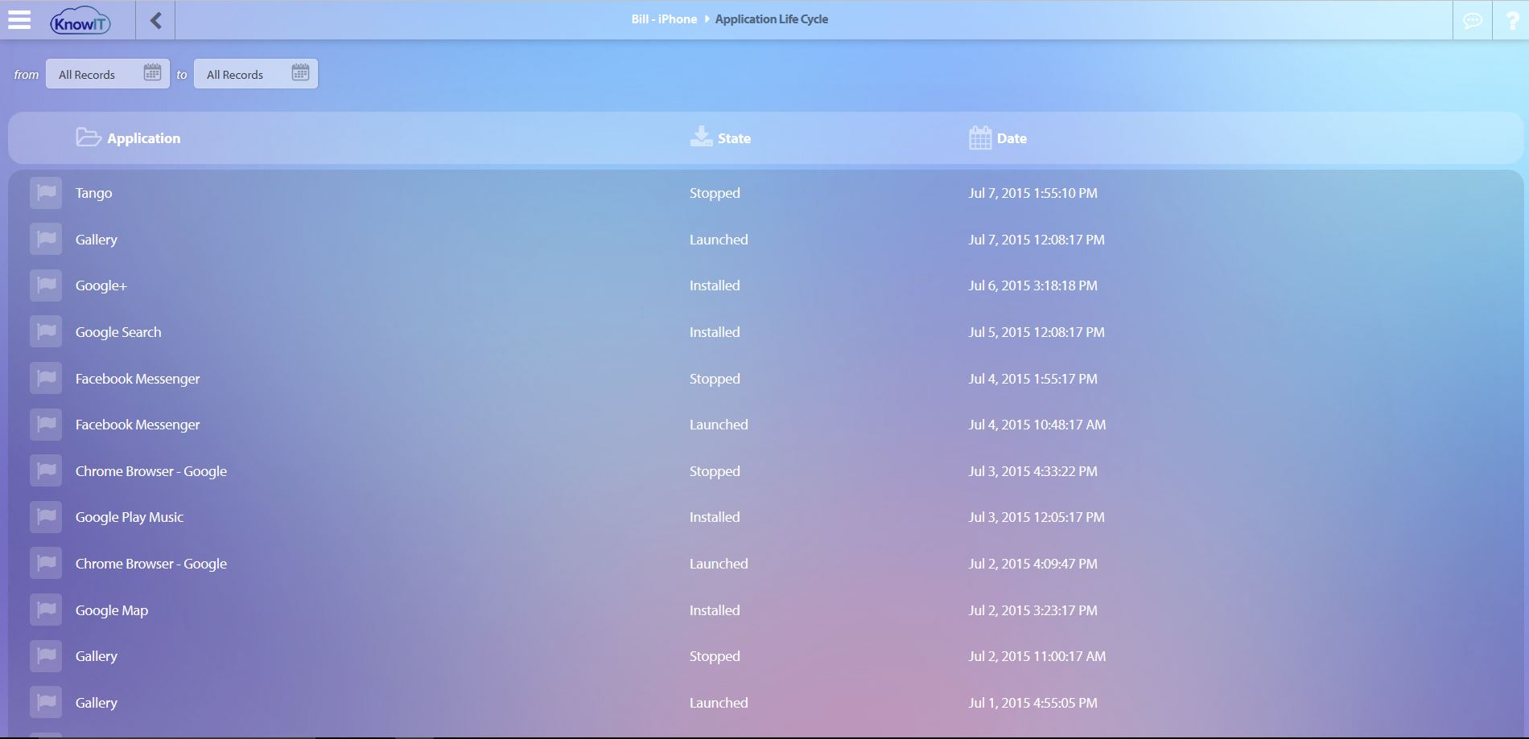Flag the Google Play Music row
Screen dimensions: 1529x739
46,517
